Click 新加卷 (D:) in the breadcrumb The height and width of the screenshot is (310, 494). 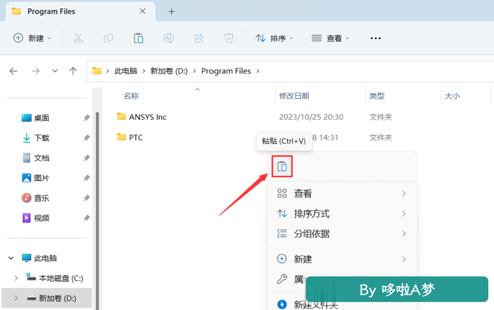tap(169, 71)
